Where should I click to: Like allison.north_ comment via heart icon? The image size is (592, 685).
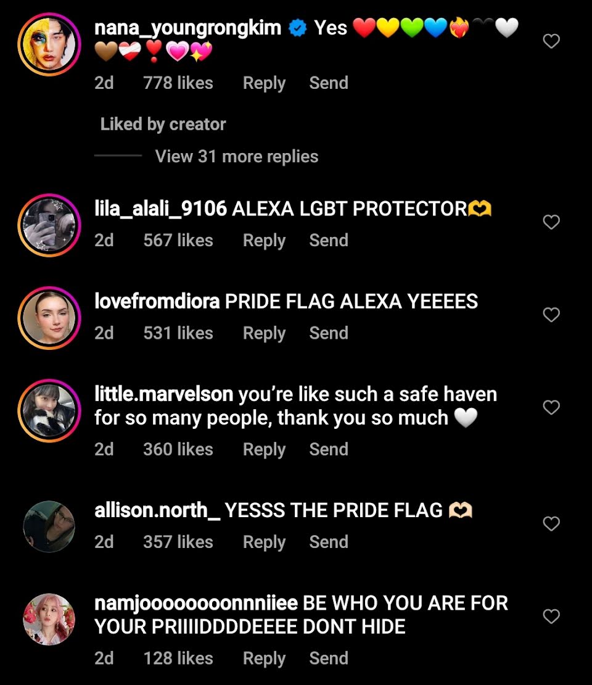(x=551, y=523)
